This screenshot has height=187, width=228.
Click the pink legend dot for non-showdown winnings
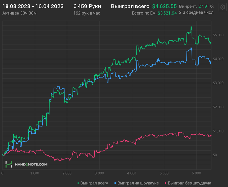tap(165, 183)
